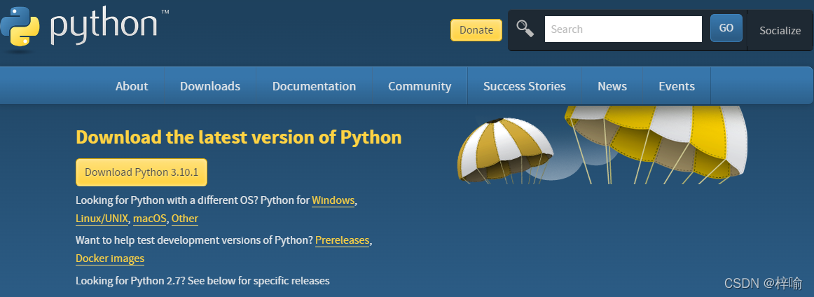Follow the Linux/UNIX download link
814x297 pixels.
102,219
